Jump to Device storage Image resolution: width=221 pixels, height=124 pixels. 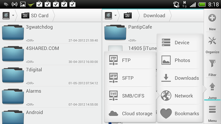180,42
